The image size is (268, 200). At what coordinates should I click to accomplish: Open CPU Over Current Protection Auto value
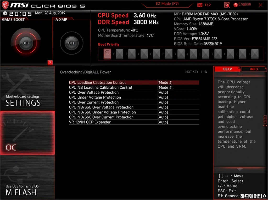(x=163, y=102)
